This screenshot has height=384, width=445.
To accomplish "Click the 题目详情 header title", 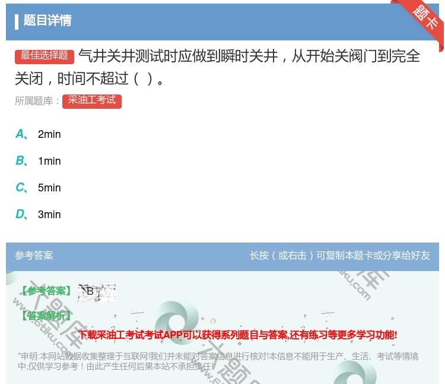I will pyautogui.click(x=47, y=21).
